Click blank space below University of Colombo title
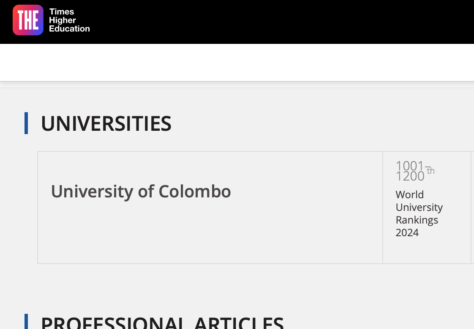 210,232
